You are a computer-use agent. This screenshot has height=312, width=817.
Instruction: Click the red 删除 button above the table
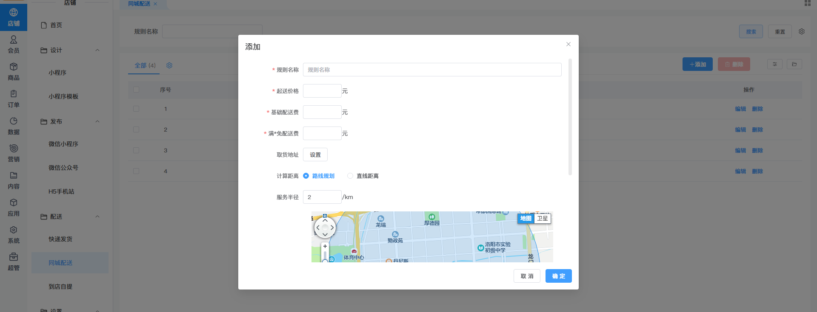click(x=734, y=64)
